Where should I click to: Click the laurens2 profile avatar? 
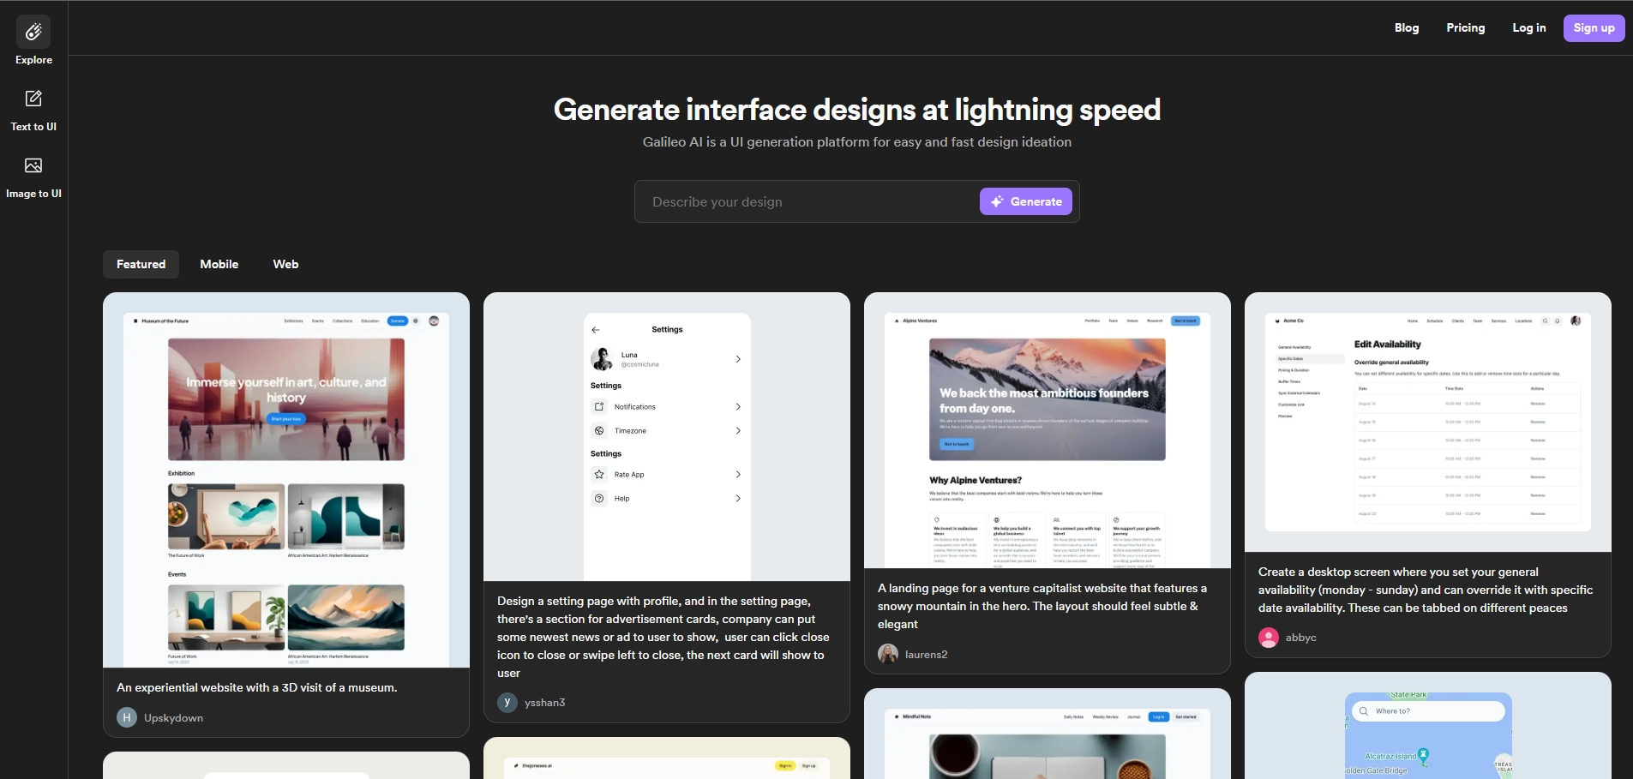tap(888, 654)
